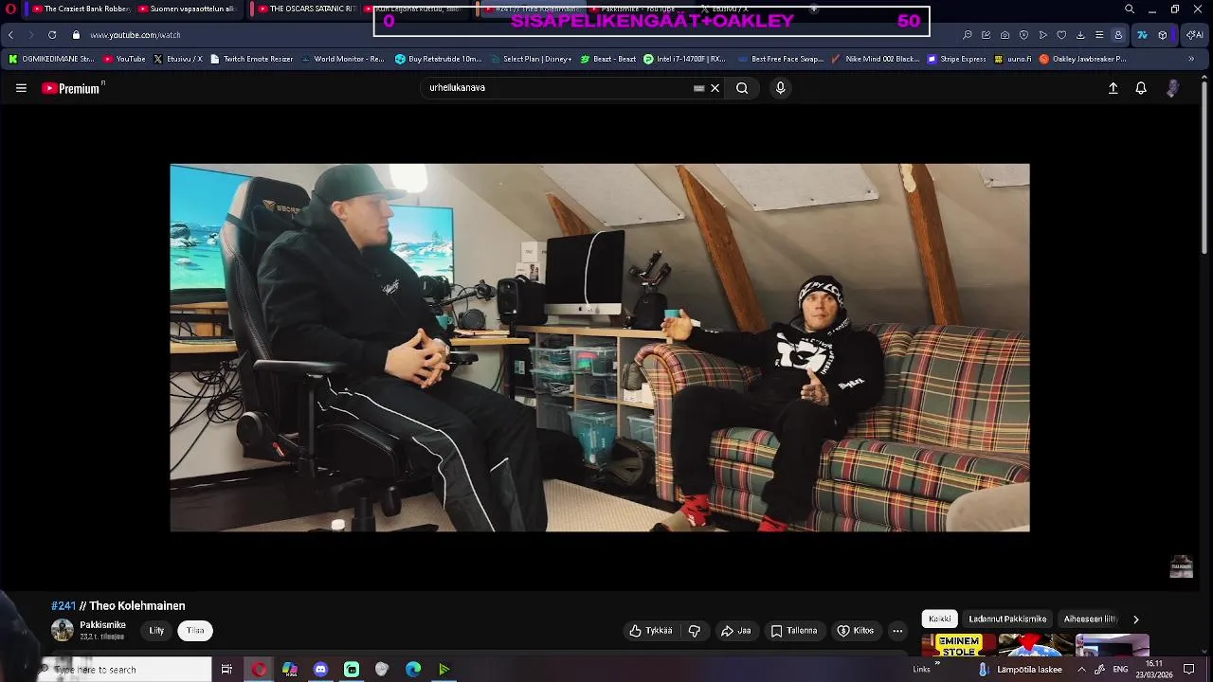Viewport: 1213px width, 682px height.
Task: Open the Etusivu / X bookmark
Action: (x=178, y=59)
